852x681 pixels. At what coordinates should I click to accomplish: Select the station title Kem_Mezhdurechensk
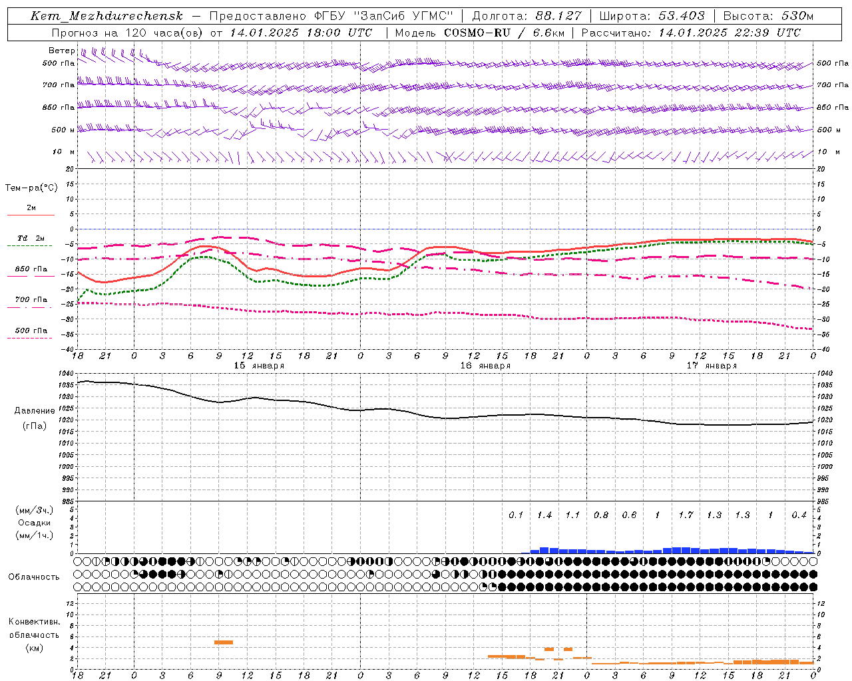106,16
